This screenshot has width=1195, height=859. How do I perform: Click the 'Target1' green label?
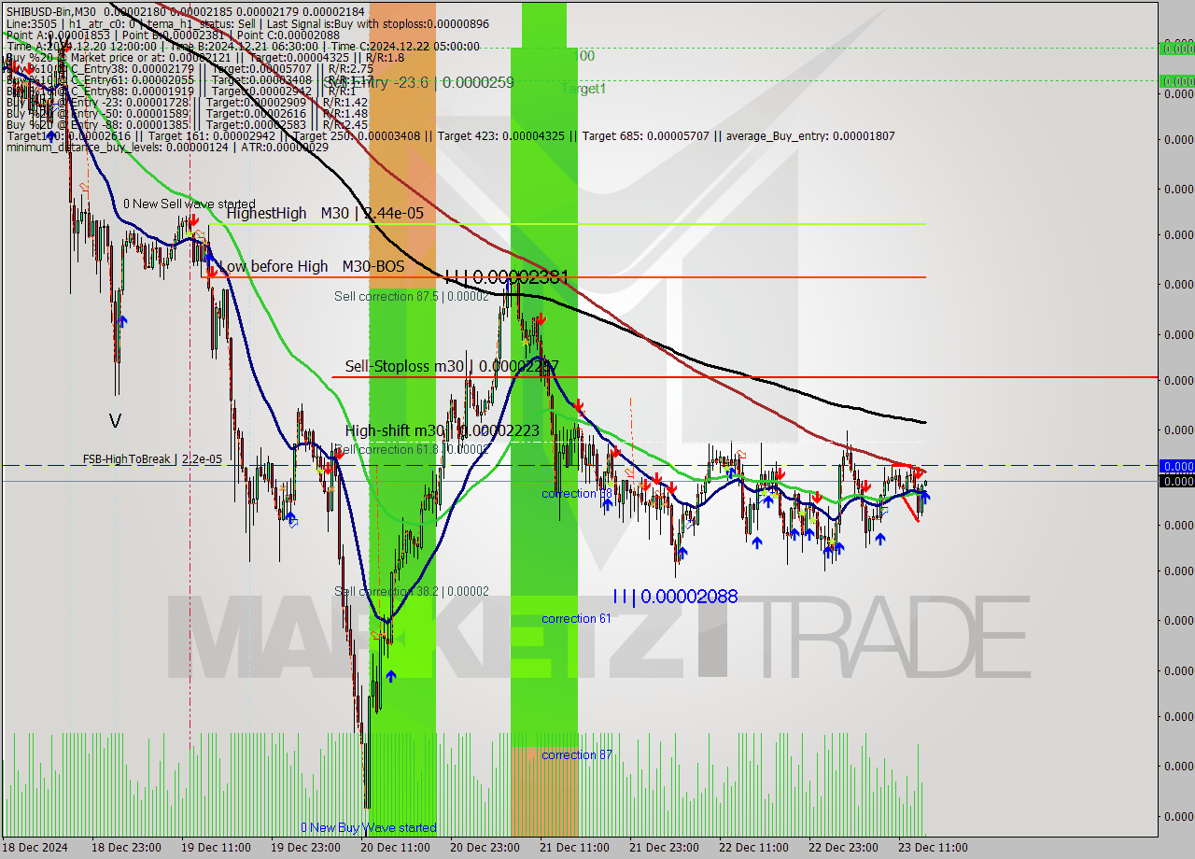click(583, 89)
